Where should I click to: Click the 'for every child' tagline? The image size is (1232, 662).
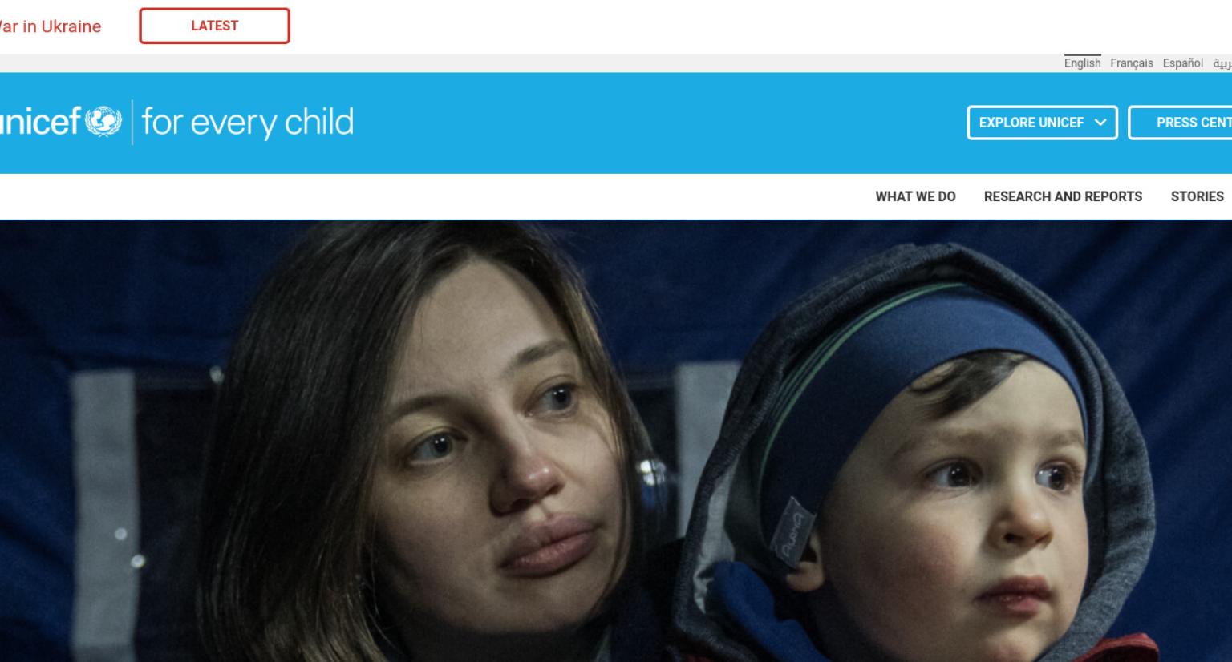tap(247, 123)
